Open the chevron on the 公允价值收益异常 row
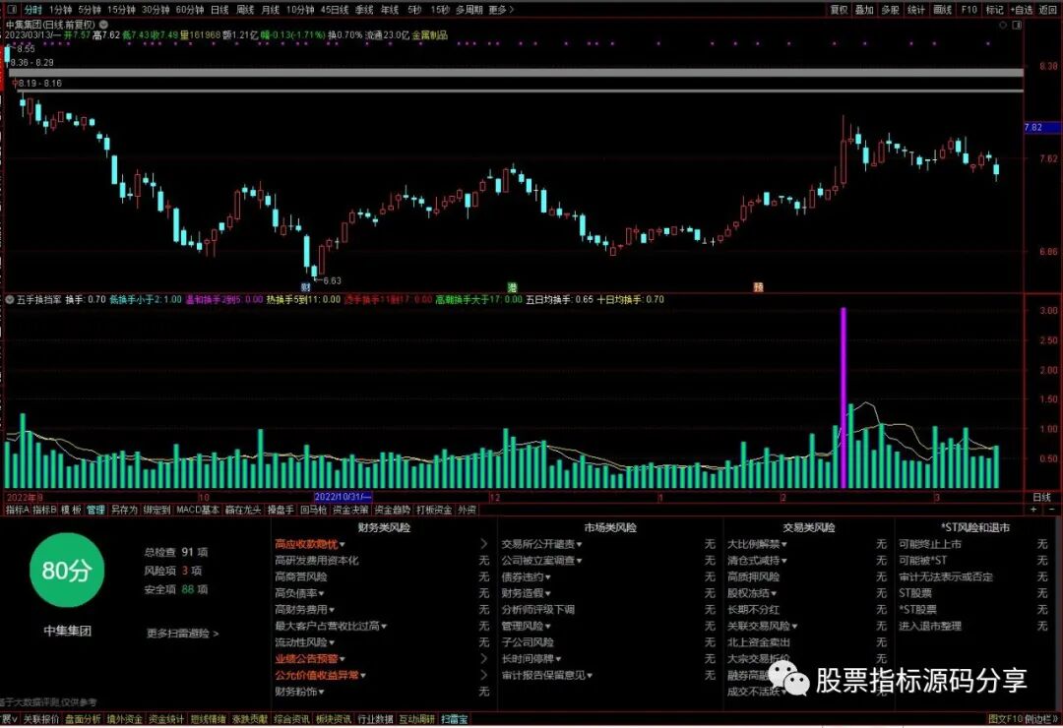1063x728 pixels. coord(483,675)
